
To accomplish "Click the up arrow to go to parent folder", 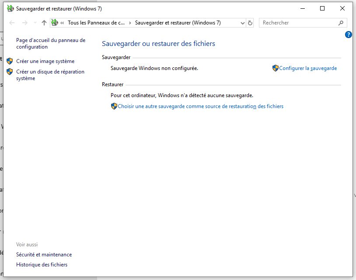I will pos(44,22).
